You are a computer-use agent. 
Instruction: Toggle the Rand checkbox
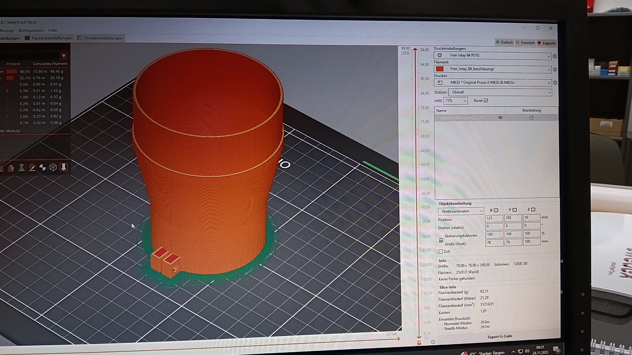coord(486,101)
